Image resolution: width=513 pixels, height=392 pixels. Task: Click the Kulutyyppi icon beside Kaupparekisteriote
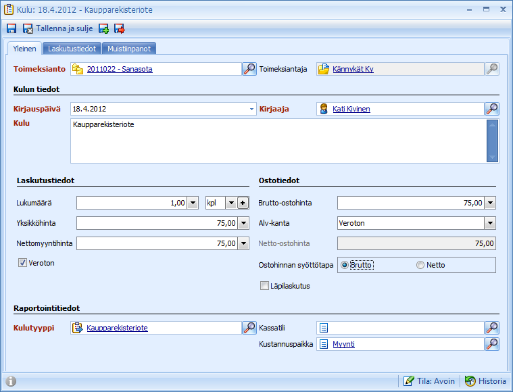pos(78,328)
